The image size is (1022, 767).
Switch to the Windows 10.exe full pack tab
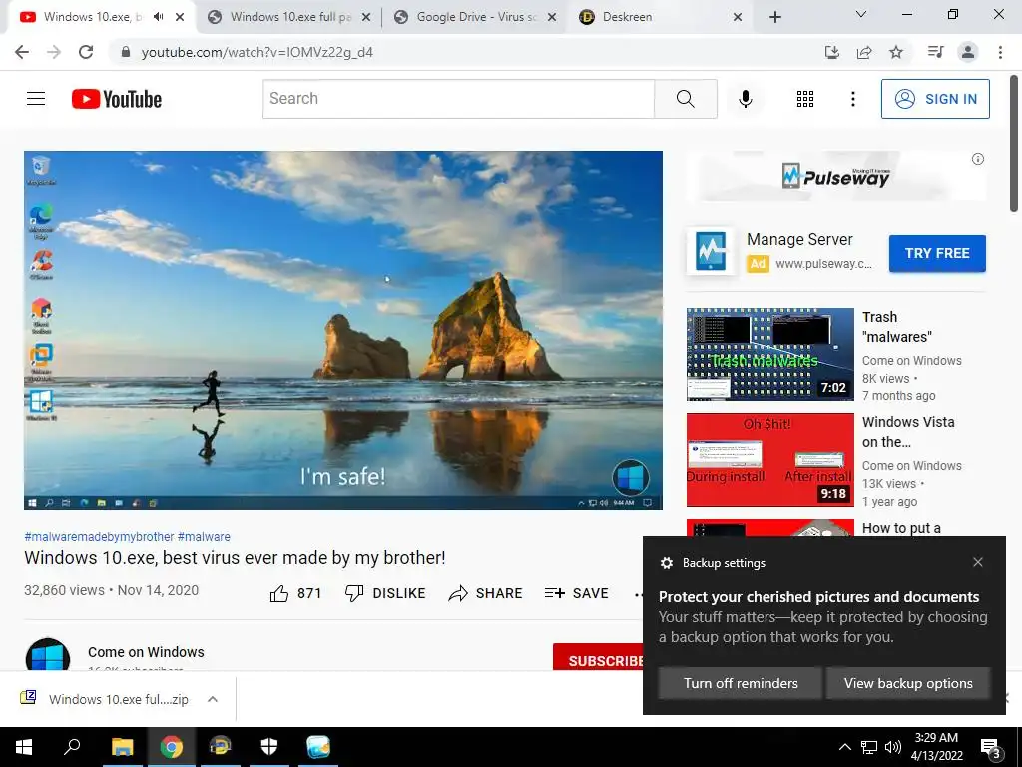pos(290,17)
